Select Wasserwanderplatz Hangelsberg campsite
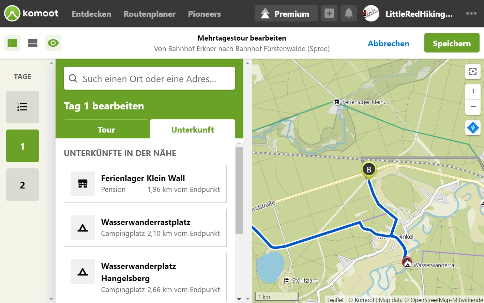Screen dimensions: 484x303 click(x=145, y=277)
